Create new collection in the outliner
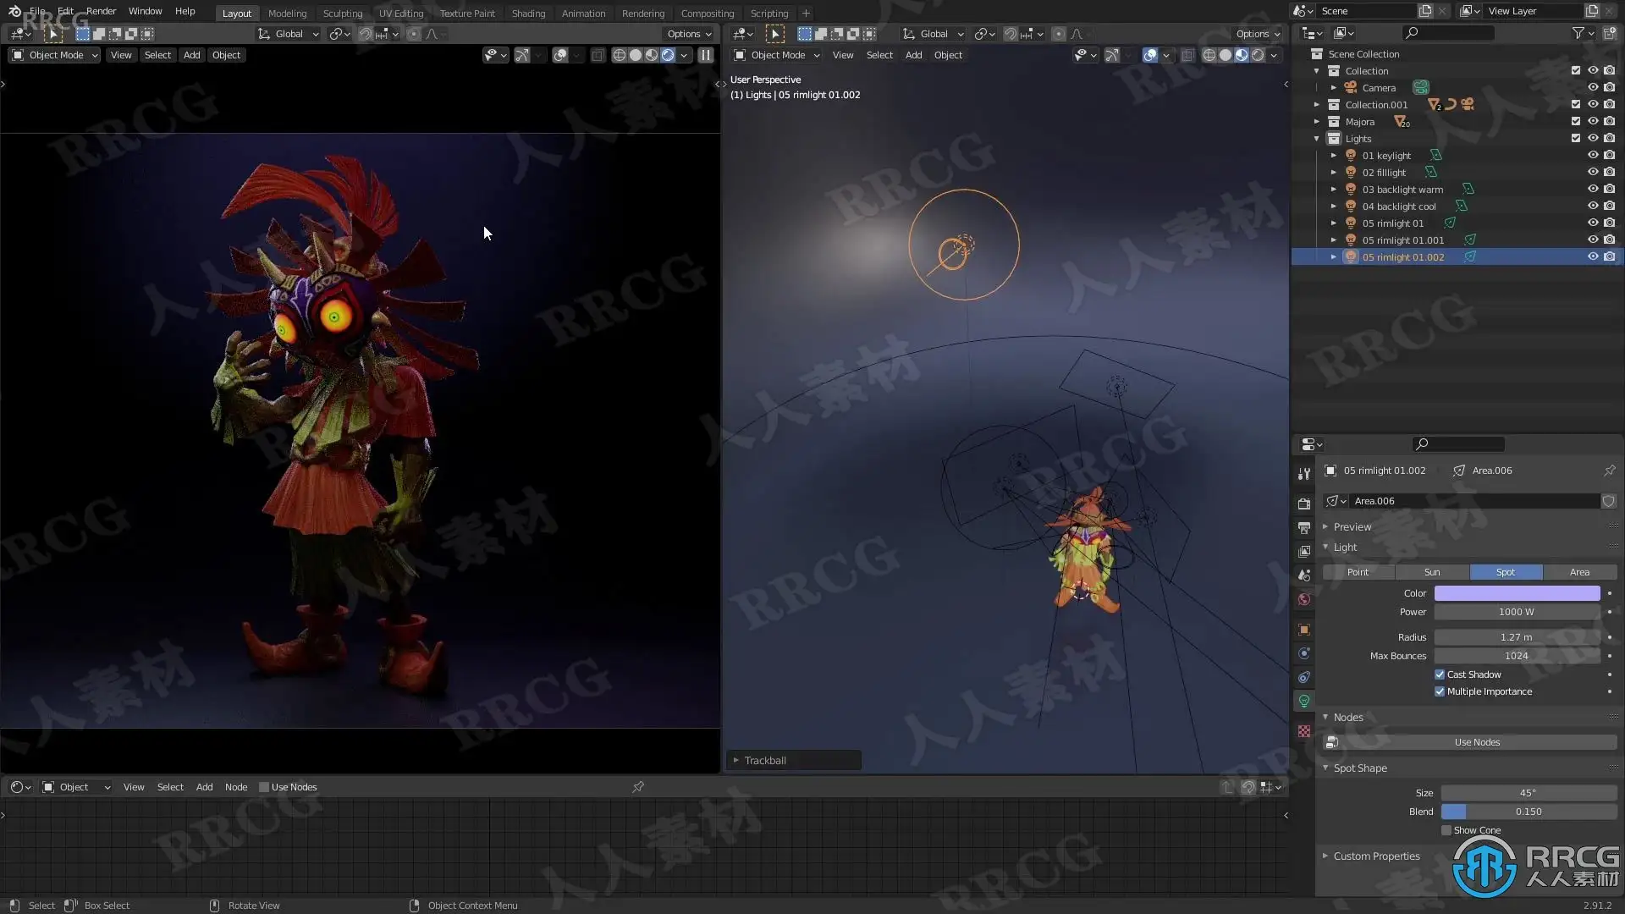The width and height of the screenshot is (1625, 914). pos(1609,33)
